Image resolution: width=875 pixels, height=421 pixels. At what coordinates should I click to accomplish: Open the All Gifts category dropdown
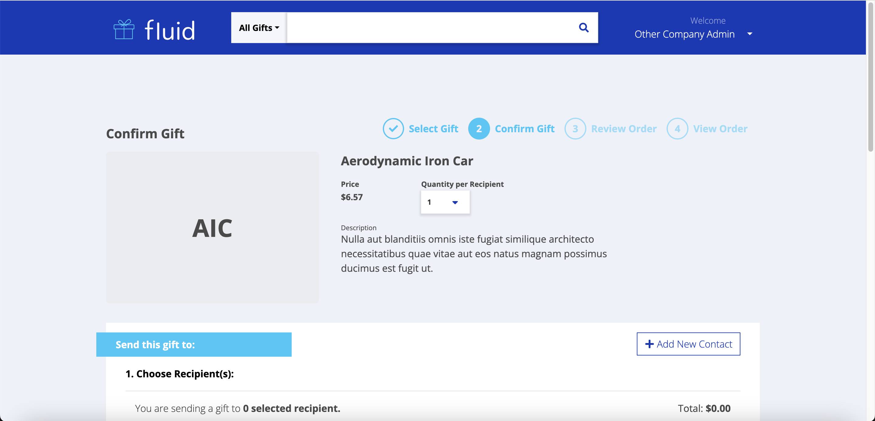[x=259, y=28]
